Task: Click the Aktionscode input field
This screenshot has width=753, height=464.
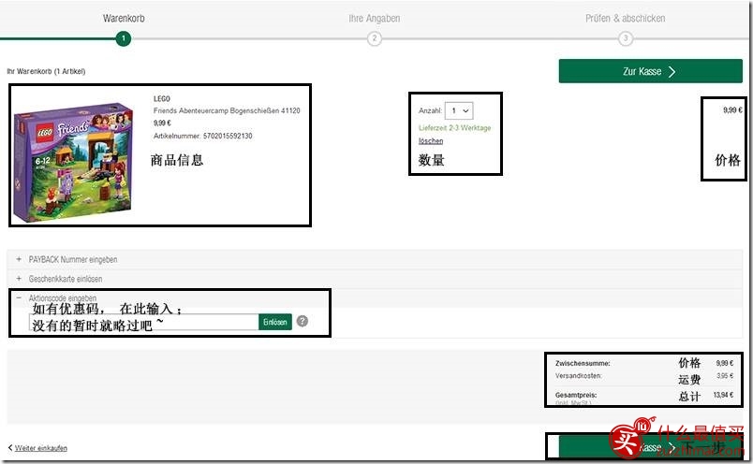Action: tap(144, 322)
